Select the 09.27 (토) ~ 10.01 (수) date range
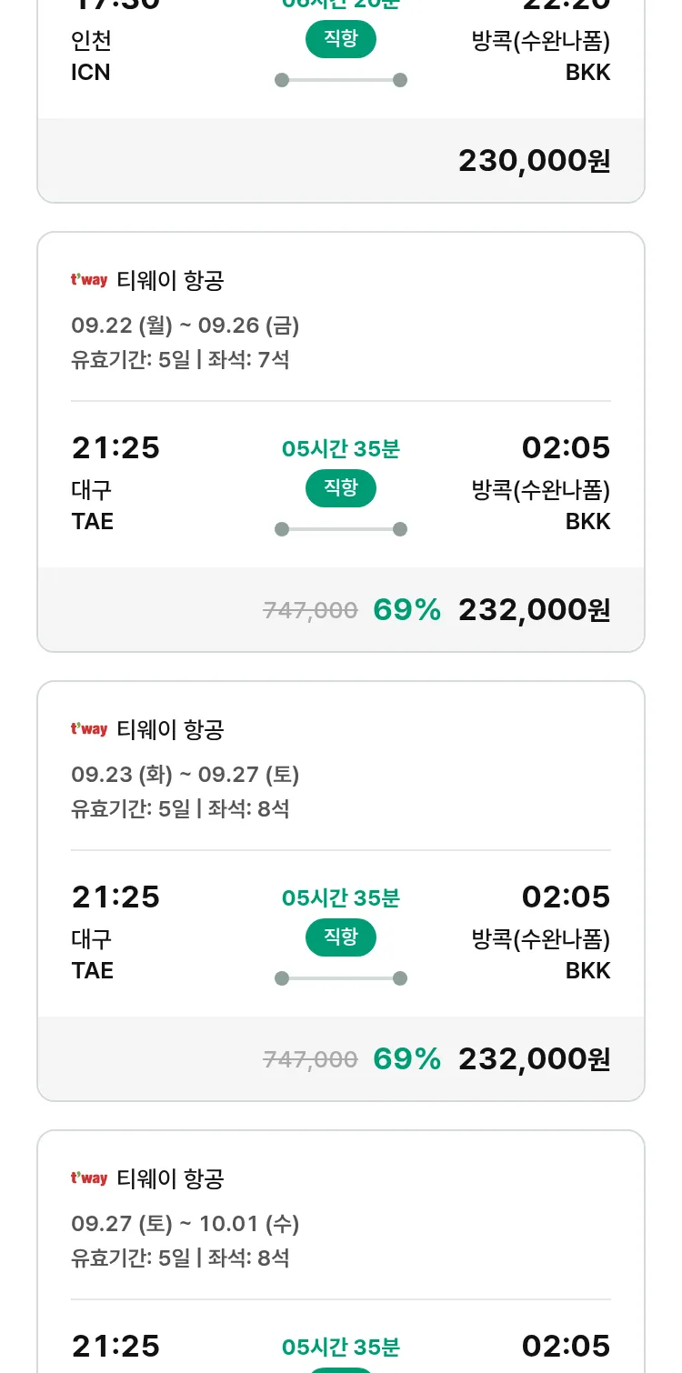The image size is (682, 1373). (186, 1223)
